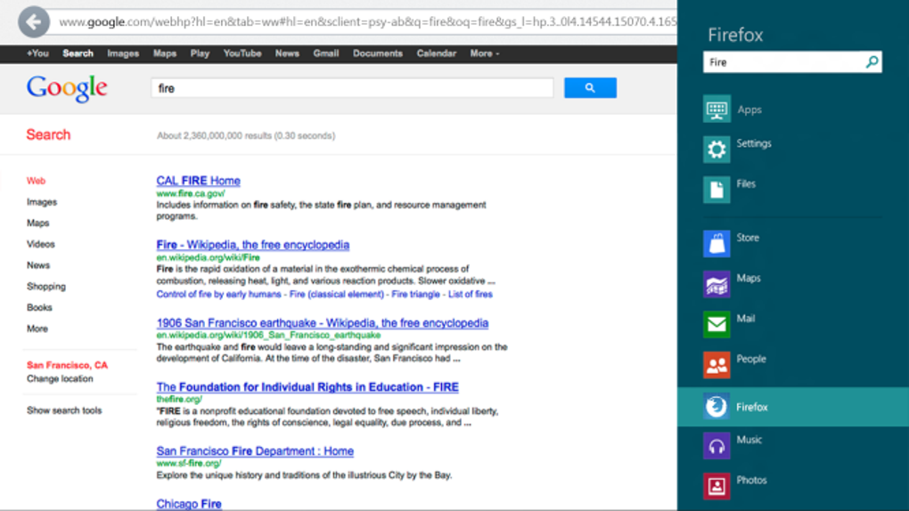
Task: Click the browser address bar URL
Action: [x=367, y=22]
